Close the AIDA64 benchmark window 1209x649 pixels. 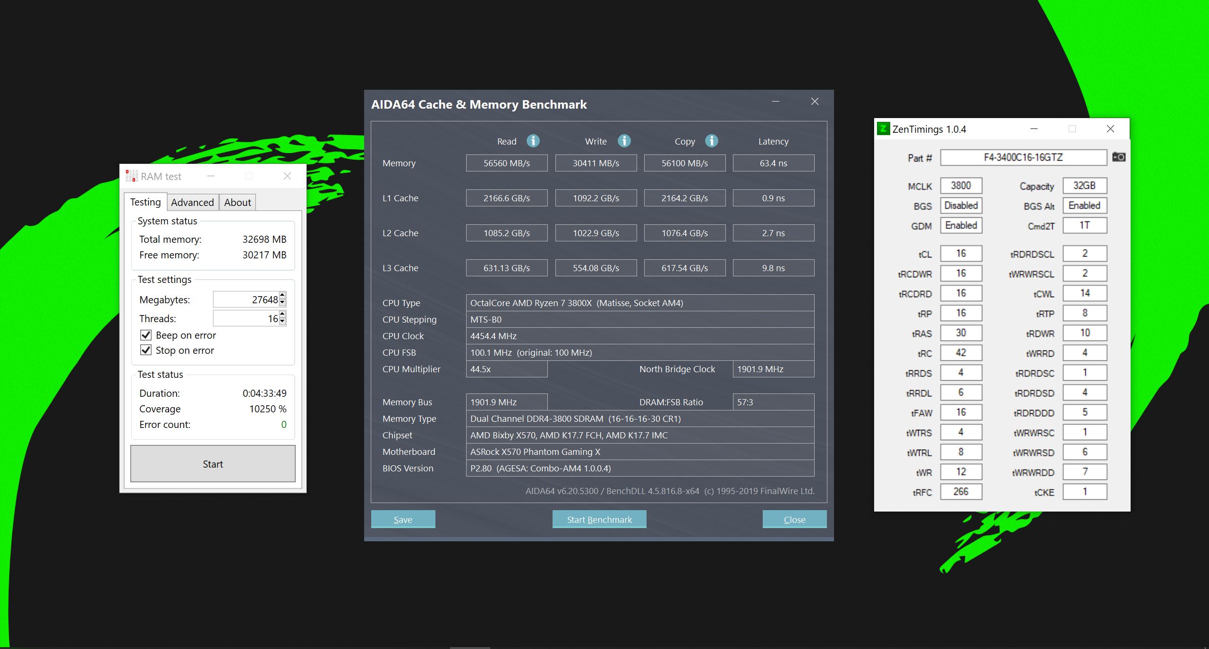click(x=815, y=102)
